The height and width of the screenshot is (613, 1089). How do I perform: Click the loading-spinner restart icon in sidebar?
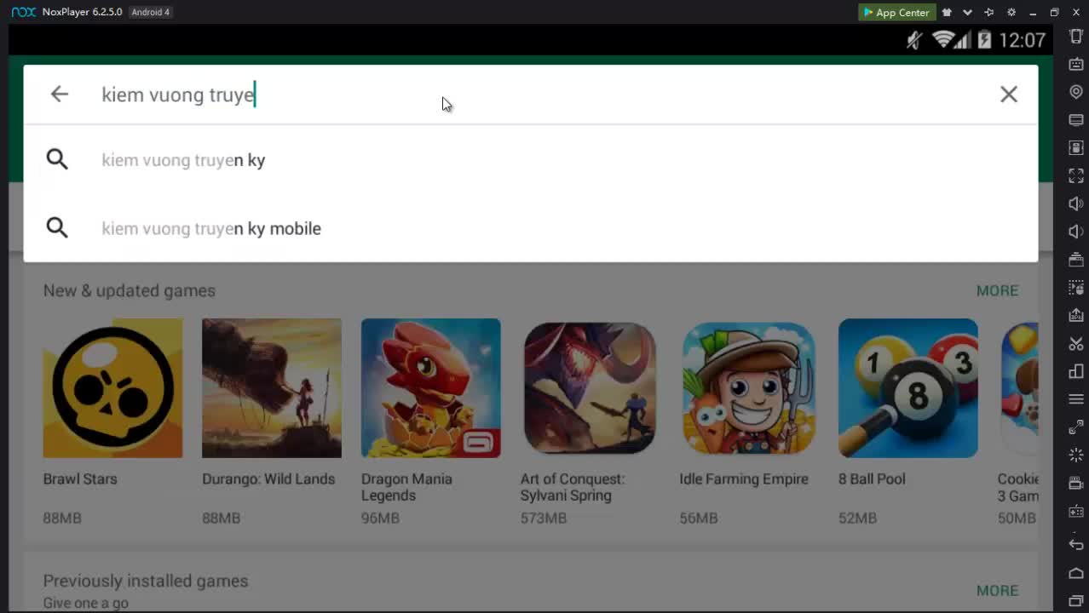coord(1076,455)
